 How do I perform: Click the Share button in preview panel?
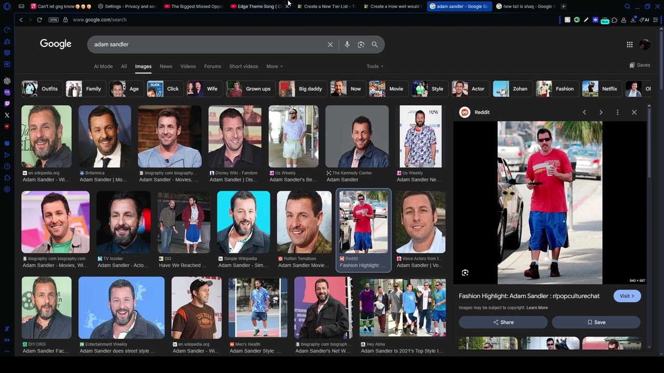(503, 322)
